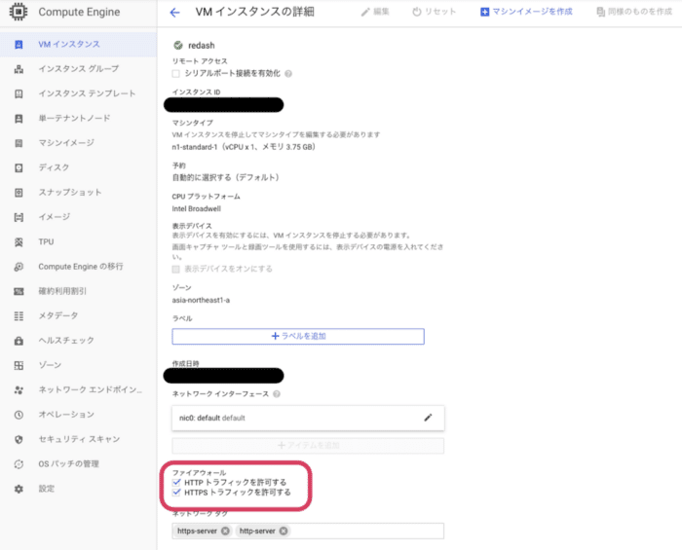Image resolution: width=682 pixels, height=550 pixels.
Task: Open help for ネットワーク インターフェース
Action: coord(277,394)
